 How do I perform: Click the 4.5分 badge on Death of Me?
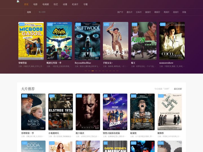point(134,96)
